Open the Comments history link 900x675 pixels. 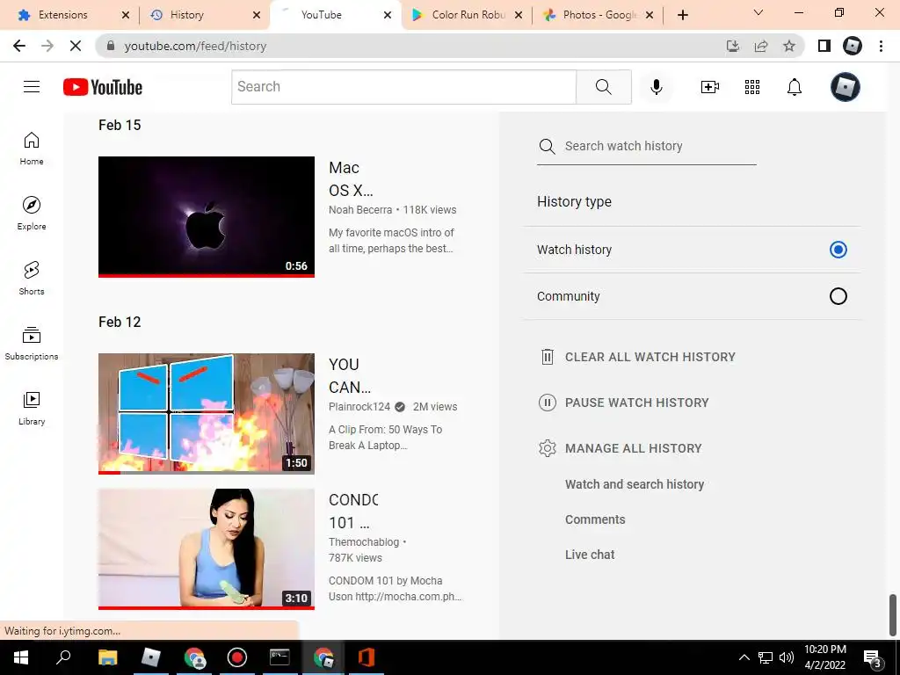tap(595, 519)
